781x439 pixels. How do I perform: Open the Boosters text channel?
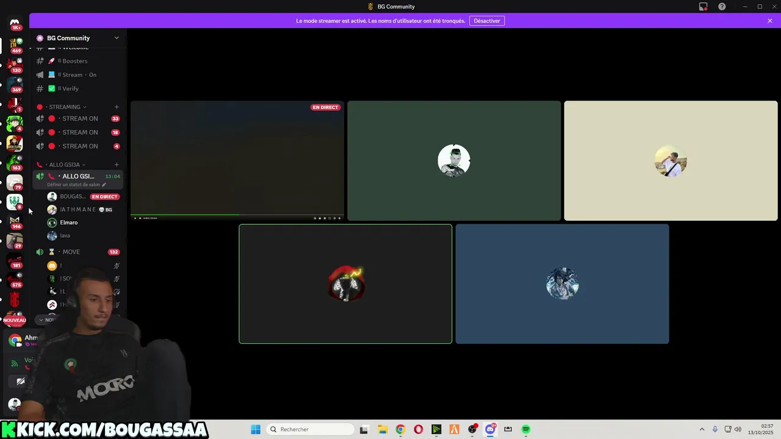click(x=78, y=61)
